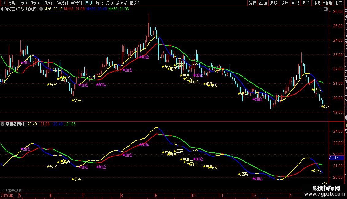Add stock via +自选 button

click(327, 3)
